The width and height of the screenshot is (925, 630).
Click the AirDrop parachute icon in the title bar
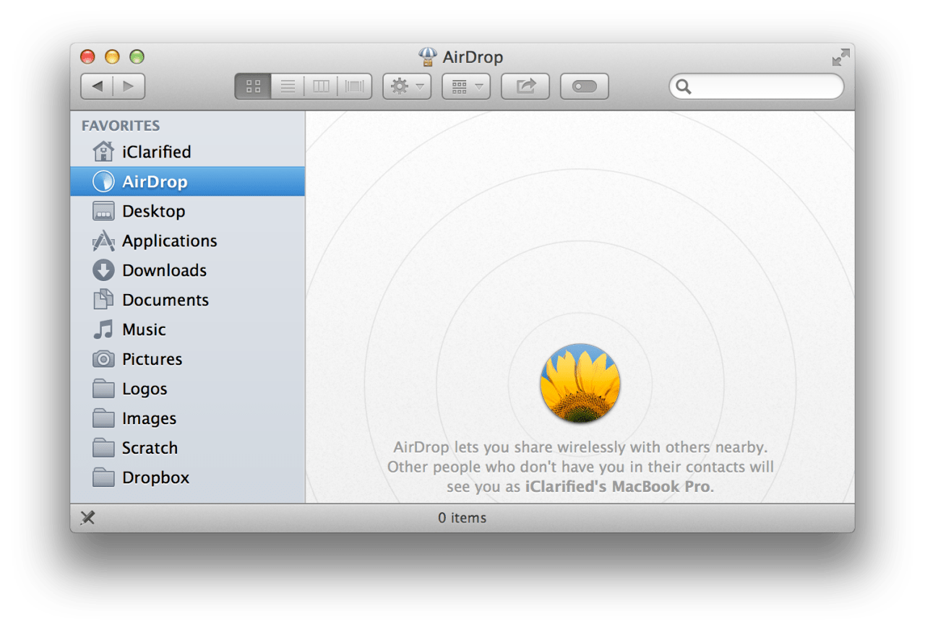tap(427, 56)
